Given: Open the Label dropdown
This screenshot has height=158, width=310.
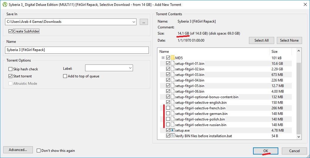Looking at the screenshot, I should 130,68.
